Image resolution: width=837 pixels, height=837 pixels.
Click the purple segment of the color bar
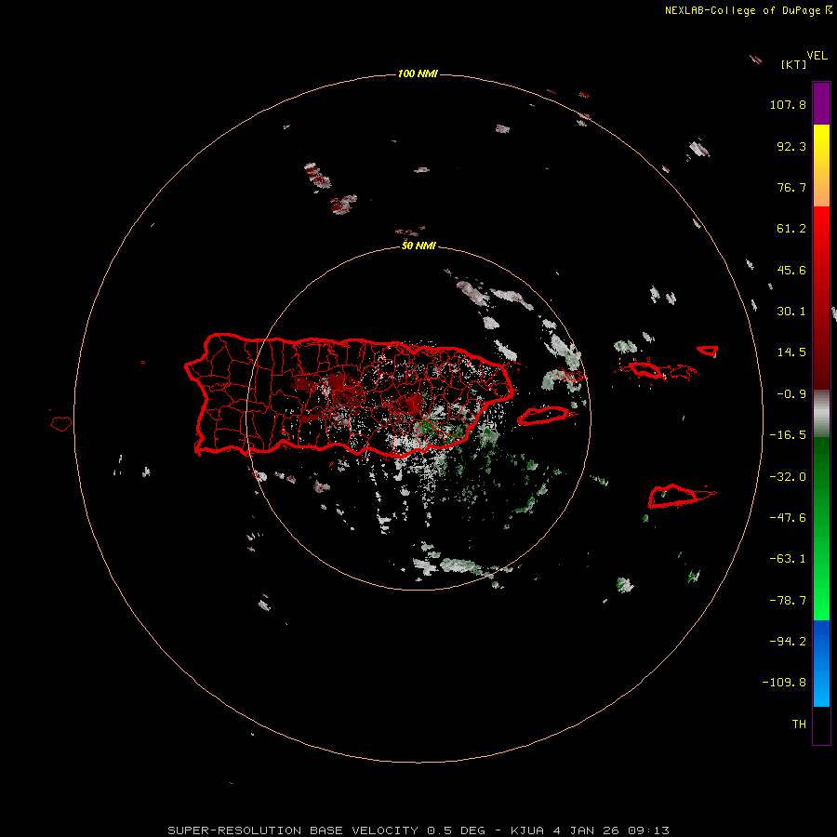coord(821,103)
